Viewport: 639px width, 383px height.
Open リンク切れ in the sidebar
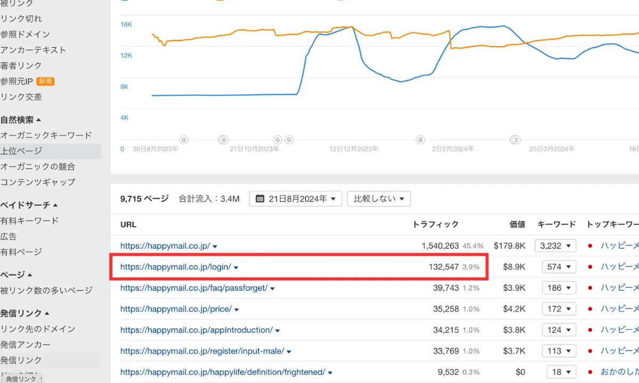tap(21, 19)
